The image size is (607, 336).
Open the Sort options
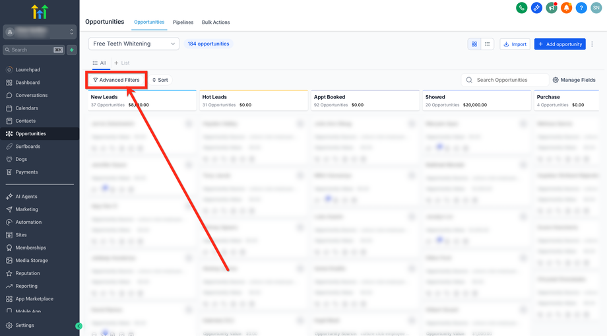click(x=160, y=80)
